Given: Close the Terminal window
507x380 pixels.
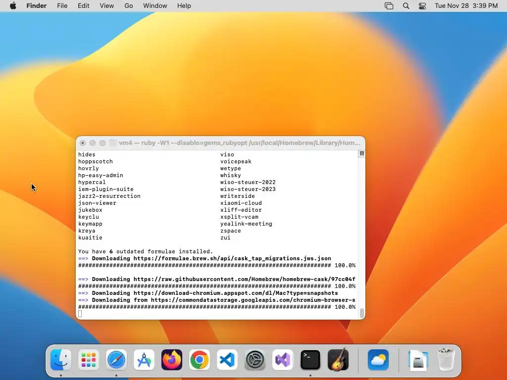Looking at the screenshot, I should (83, 143).
